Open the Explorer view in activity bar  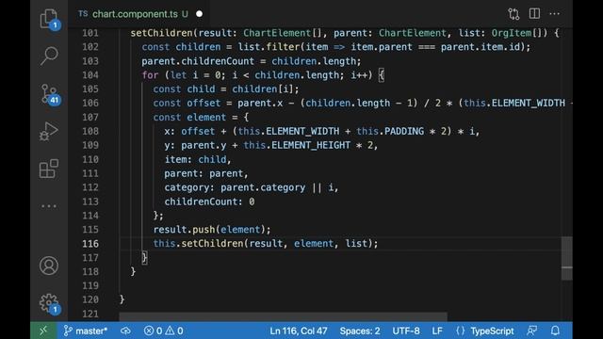[49, 19]
